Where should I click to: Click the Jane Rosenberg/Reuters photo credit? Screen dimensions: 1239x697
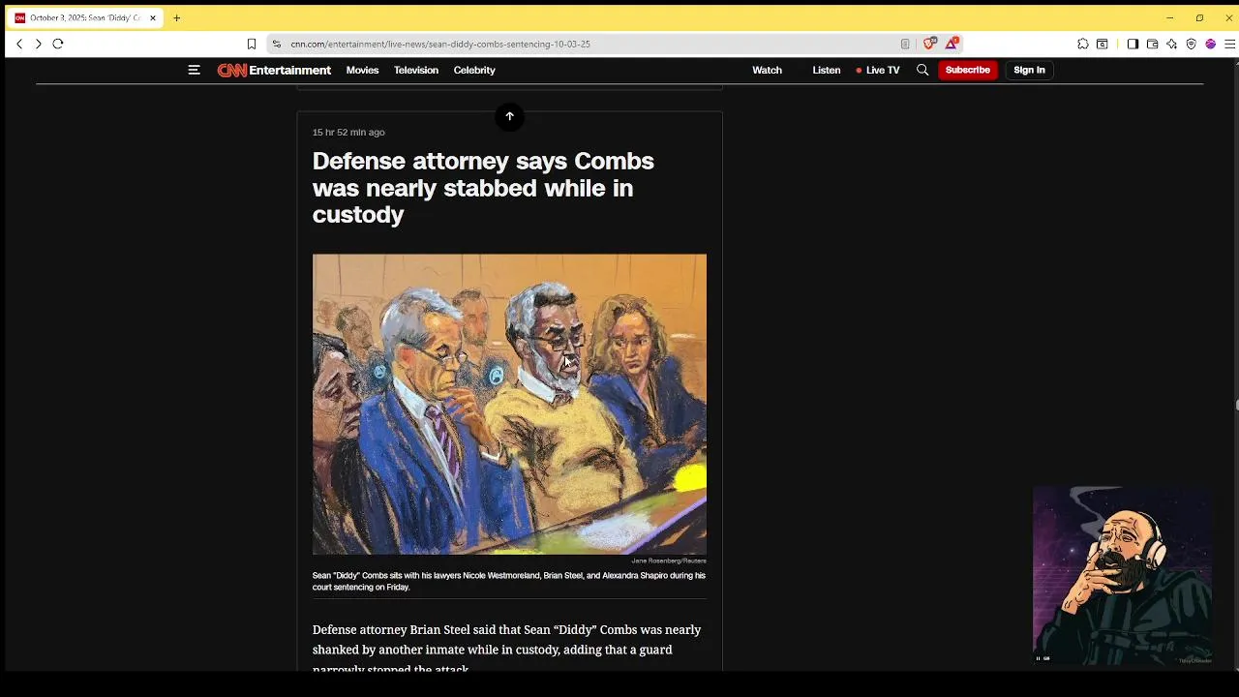669,561
